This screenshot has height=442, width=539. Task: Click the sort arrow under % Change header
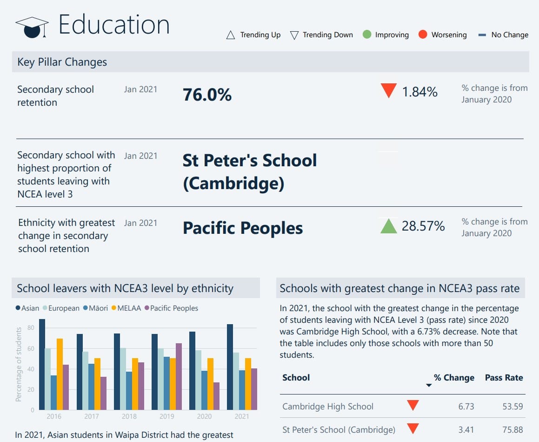point(429,385)
